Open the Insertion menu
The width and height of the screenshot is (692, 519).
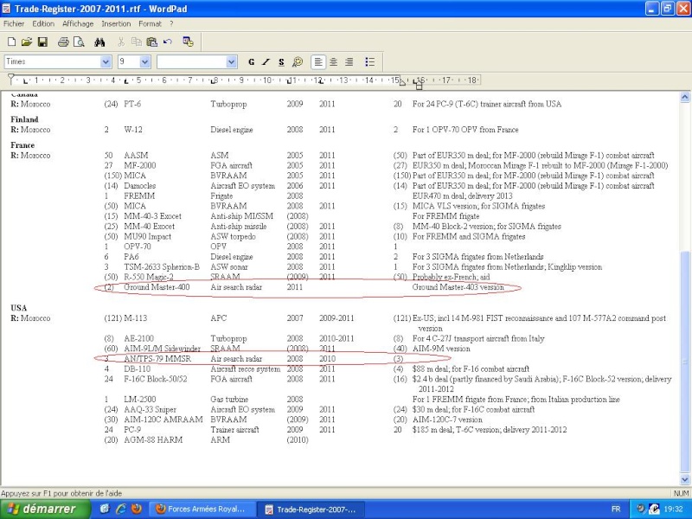[116, 24]
